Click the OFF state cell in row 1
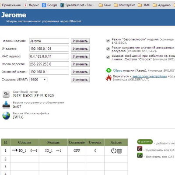The image size is (175, 175). pyautogui.click(x=77, y=150)
